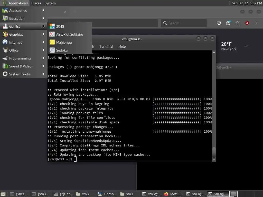The image size is (263, 197).
Task: Switch to the vm3@... terminal left of Mozill...
Action: click(x=152, y=194)
